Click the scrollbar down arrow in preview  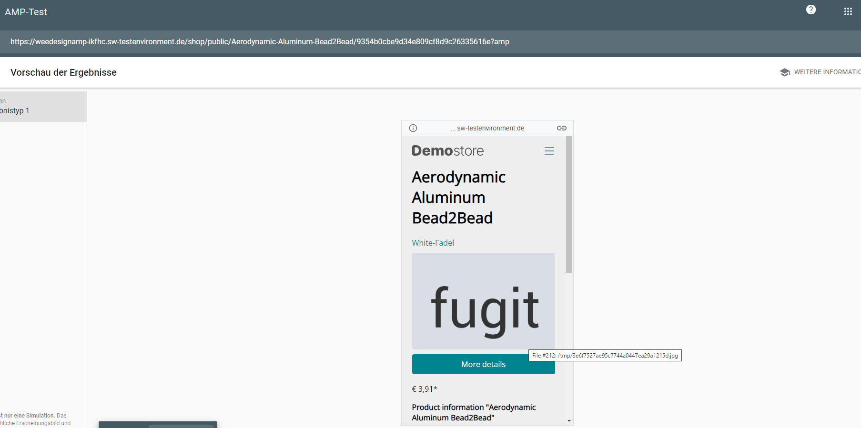[569, 421]
